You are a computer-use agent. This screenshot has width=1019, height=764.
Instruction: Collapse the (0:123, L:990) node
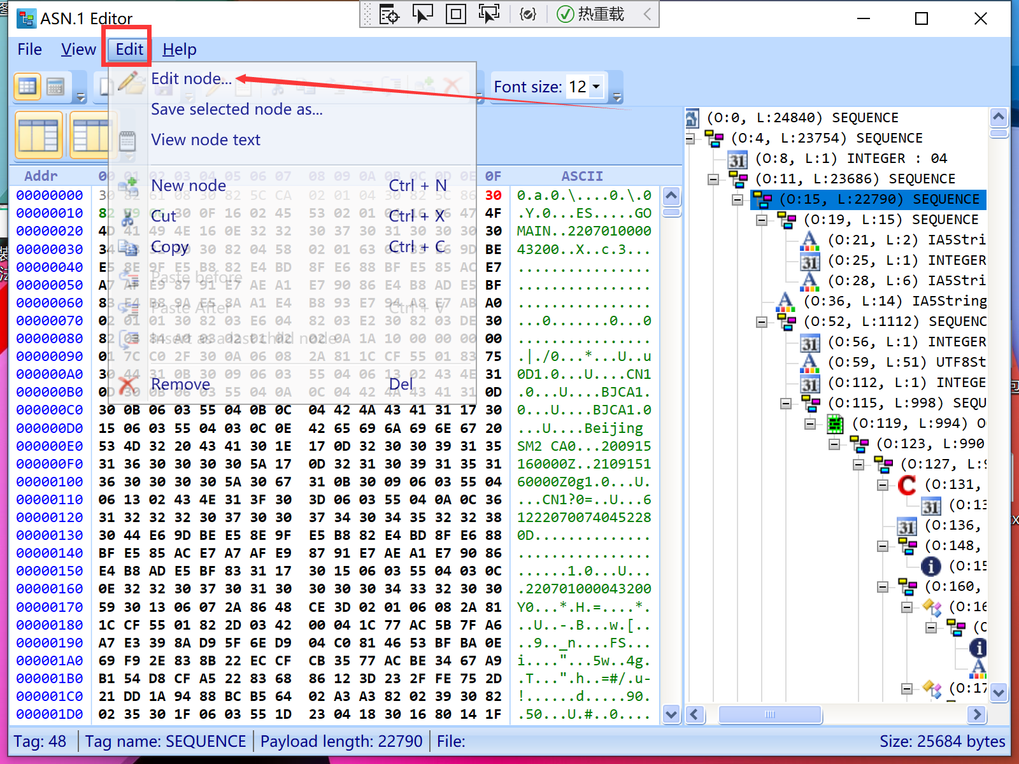coord(834,444)
